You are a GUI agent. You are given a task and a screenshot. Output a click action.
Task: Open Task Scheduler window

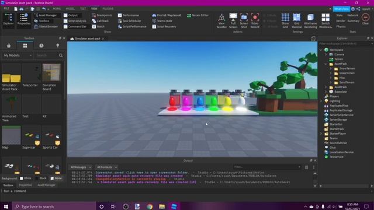pyautogui.click(x=130, y=21)
